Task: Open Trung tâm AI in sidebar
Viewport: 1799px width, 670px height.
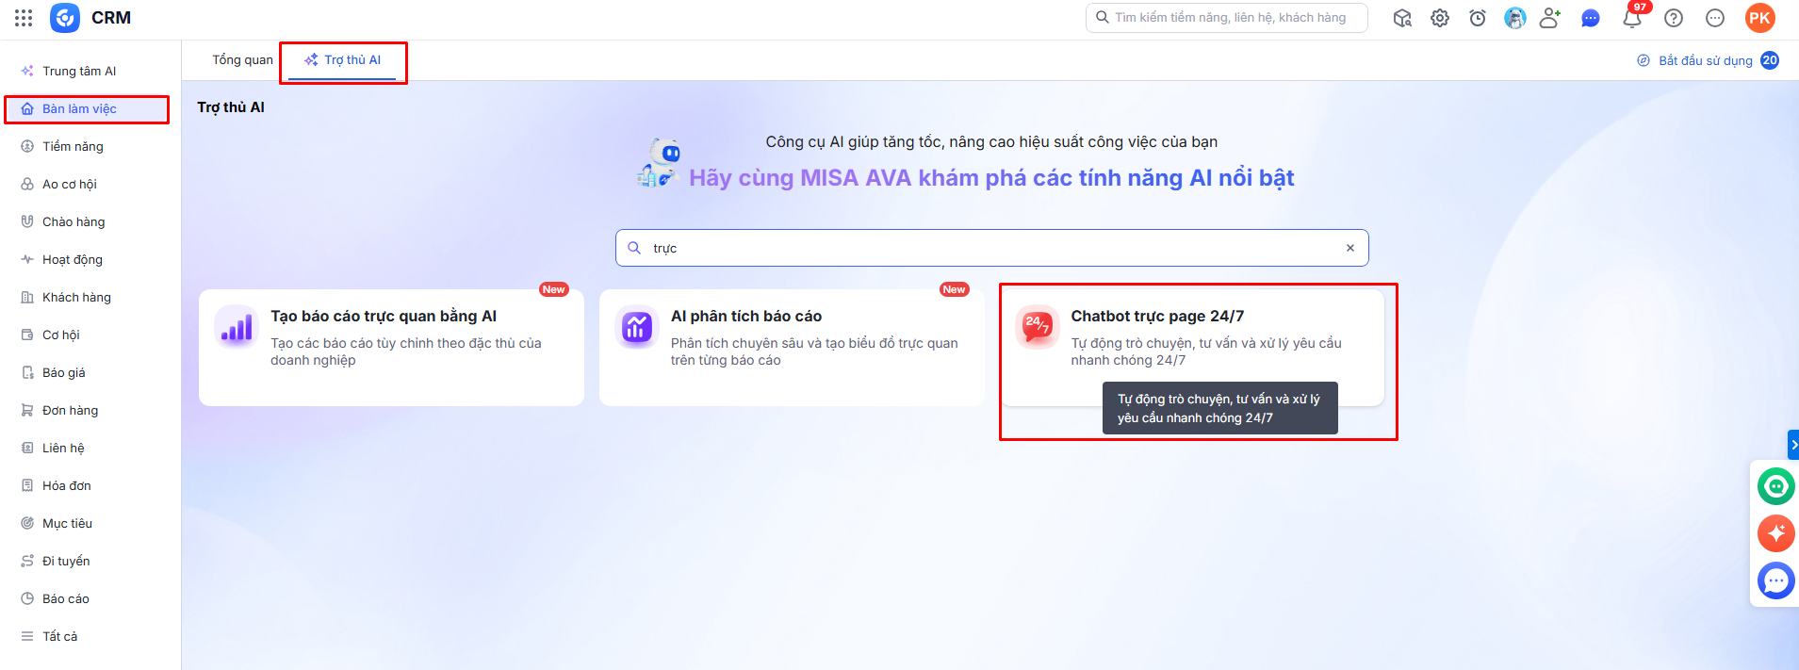Action: pyautogui.click(x=90, y=71)
